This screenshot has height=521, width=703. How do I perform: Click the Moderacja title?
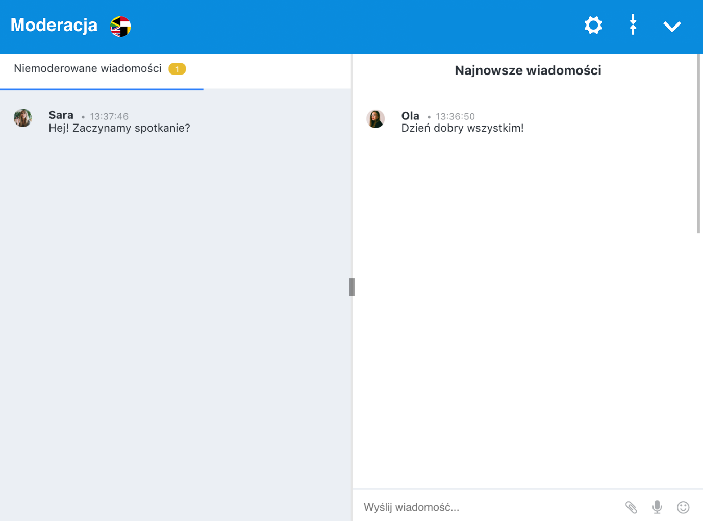(x=54, y=25)
